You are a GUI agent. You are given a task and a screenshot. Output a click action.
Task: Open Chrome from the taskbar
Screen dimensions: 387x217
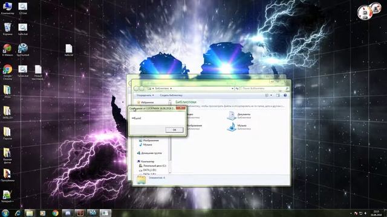[55, 213]
